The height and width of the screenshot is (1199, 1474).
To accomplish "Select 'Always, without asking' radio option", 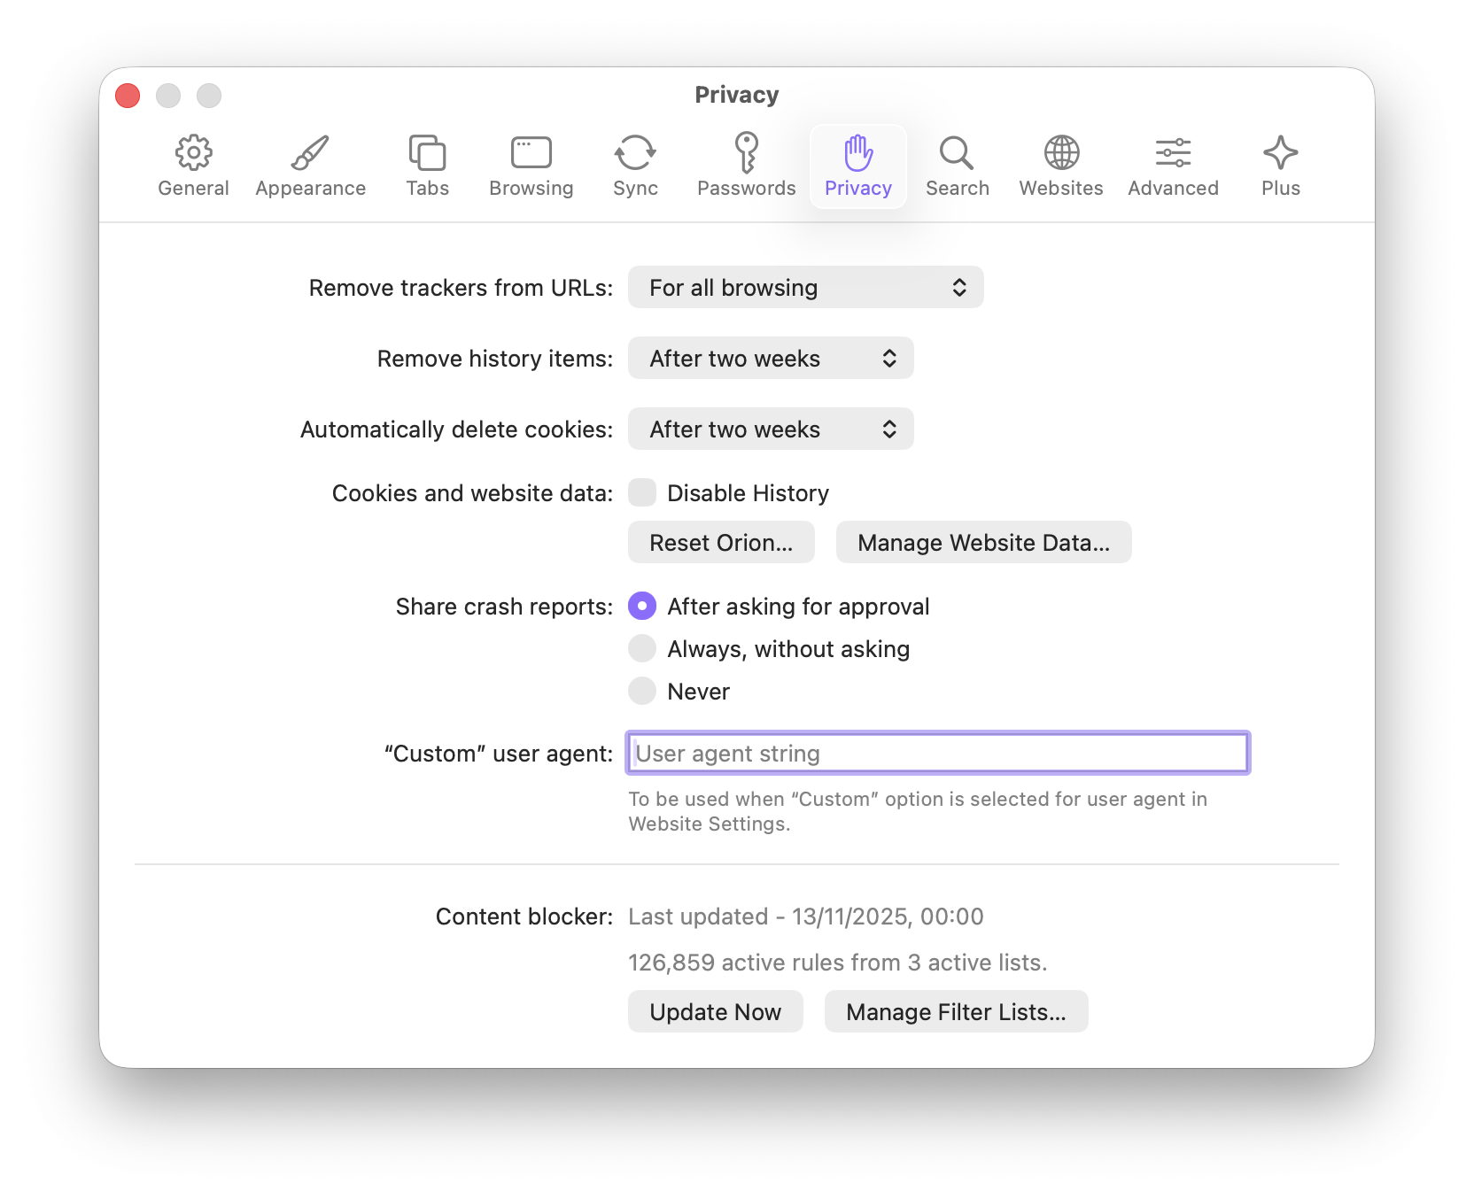I will coord(642,648).
